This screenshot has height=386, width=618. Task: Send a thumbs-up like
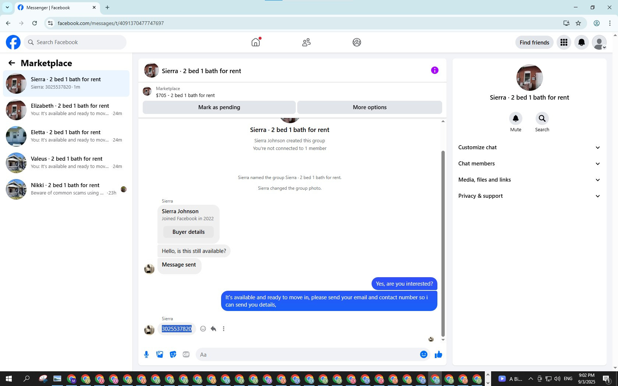click(x=438, y=354)
